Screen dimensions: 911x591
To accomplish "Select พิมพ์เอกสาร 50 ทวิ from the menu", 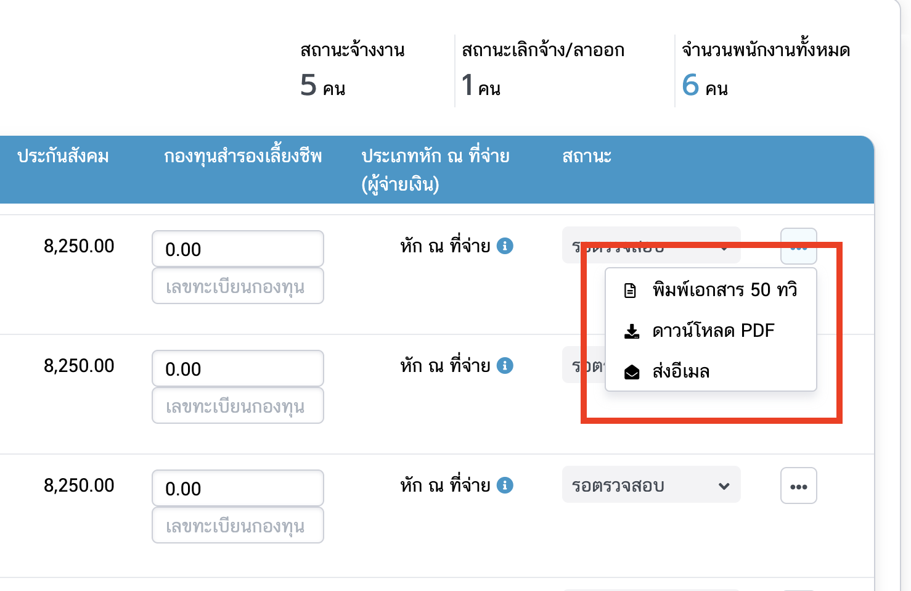I will point(724,290).
